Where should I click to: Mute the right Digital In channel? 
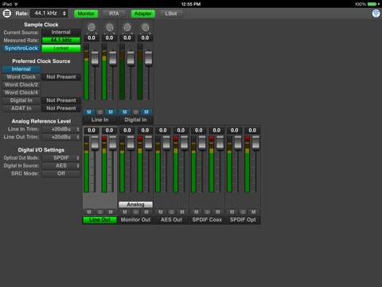[146, 112]
